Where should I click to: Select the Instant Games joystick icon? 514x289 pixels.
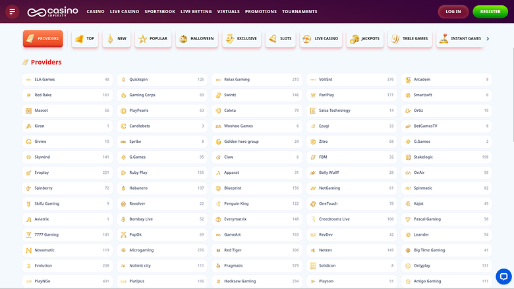coord(443,39)
